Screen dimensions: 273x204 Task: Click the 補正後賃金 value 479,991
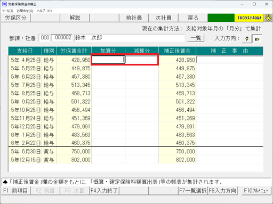tap(177, 126)
